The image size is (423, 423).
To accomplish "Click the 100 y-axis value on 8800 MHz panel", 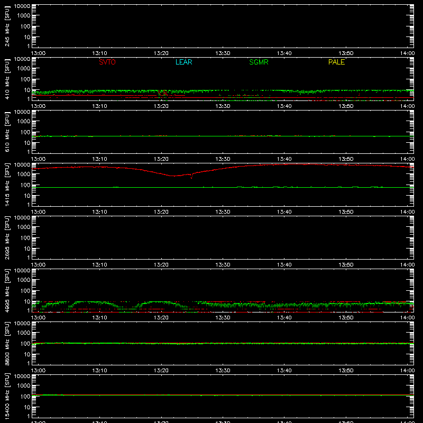I will (25, 344).
